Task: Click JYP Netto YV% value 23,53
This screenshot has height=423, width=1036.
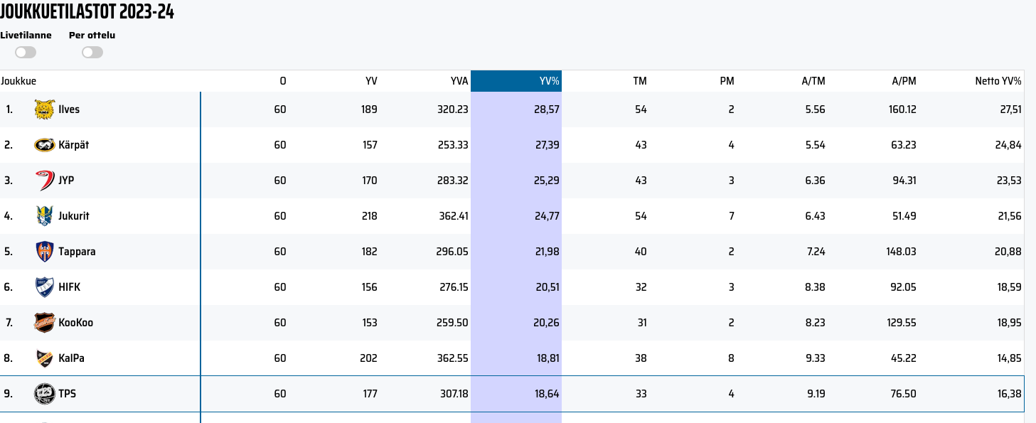Action: (x=1010, y=181)
